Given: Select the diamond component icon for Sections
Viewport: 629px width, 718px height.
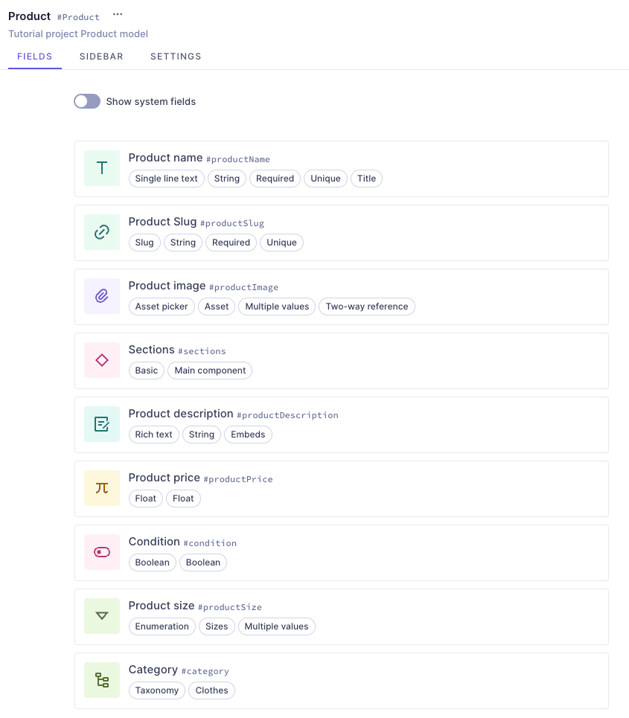Looking at the screenshot, I should (102, 360).
